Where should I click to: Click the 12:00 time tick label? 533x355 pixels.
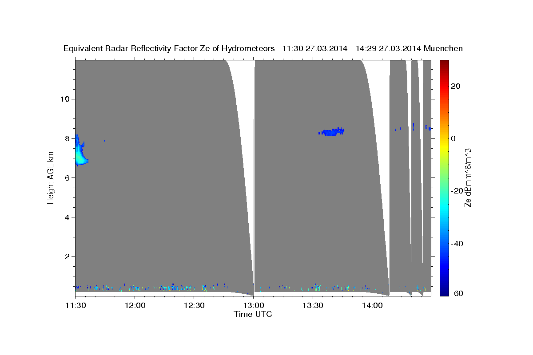pyautogui.click(x=135, y=305)
